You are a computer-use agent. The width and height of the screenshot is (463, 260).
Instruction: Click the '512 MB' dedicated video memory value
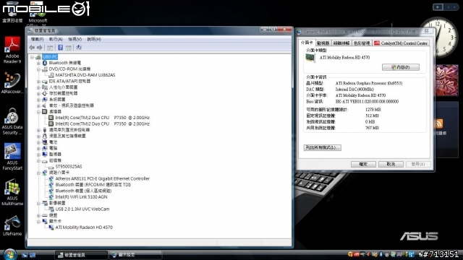(x=372, y=116)
